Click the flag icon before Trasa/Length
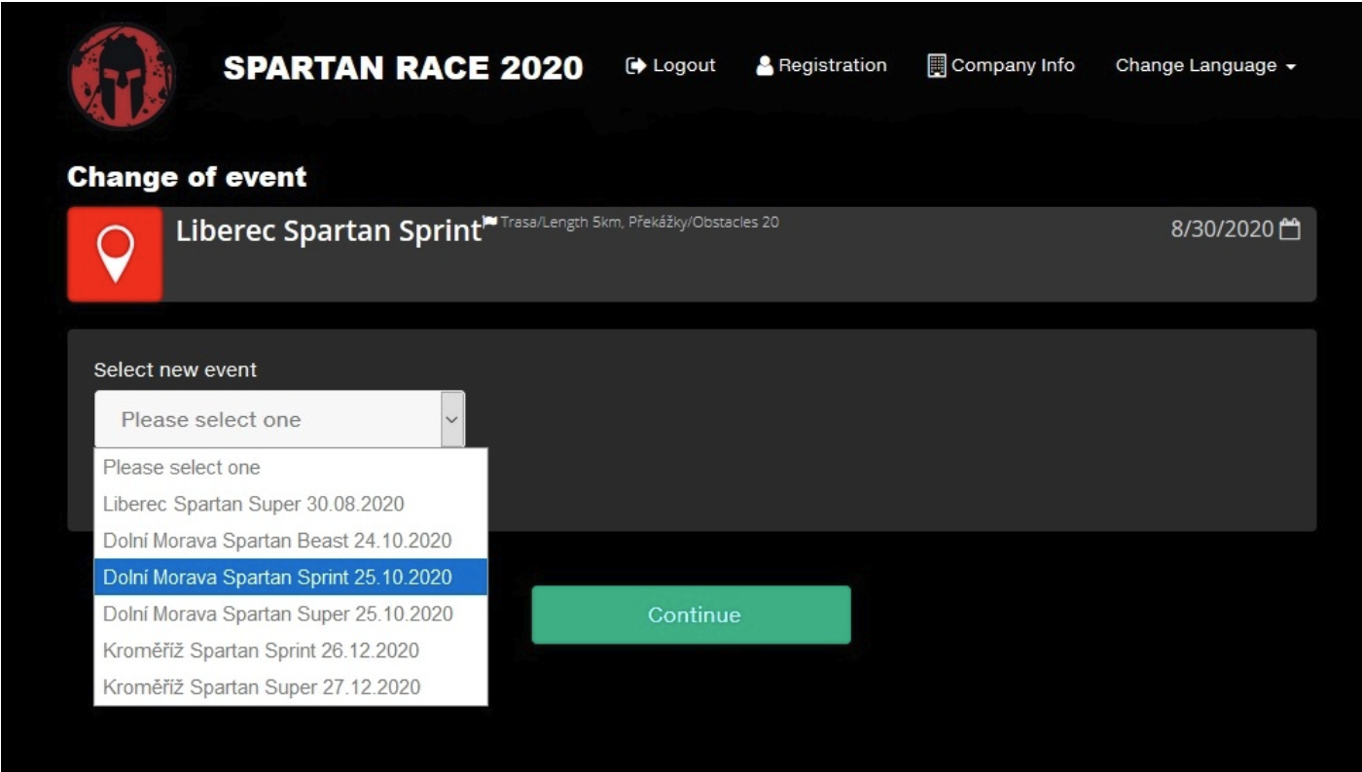 click(490, 222)
